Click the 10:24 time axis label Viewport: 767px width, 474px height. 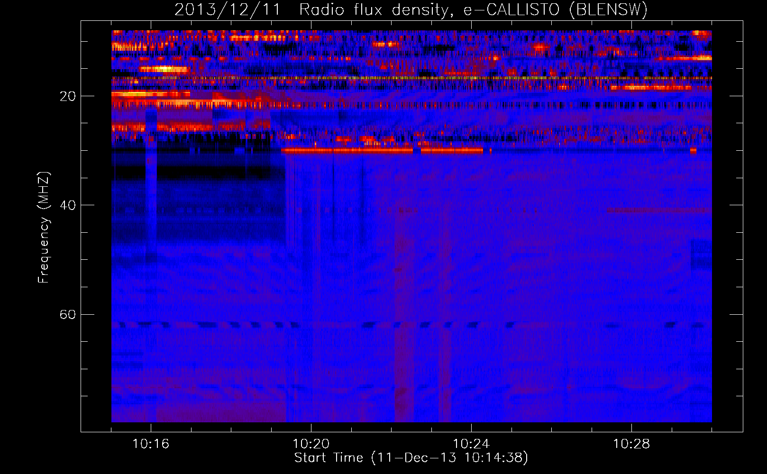(x=471, y=444)
